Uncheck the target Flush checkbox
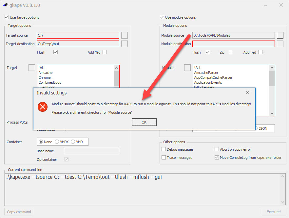The image size is (289, 218). coord(55,52)
